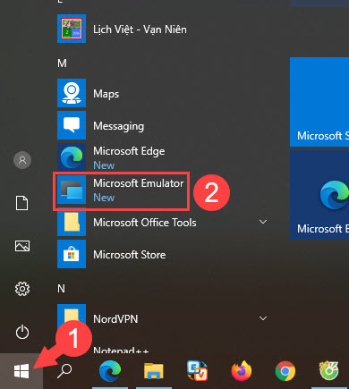Click the blue Microsoft S… pinned tile
This screenshot has width=349, height=389.
pyautogui.click(x=319, y=102)
